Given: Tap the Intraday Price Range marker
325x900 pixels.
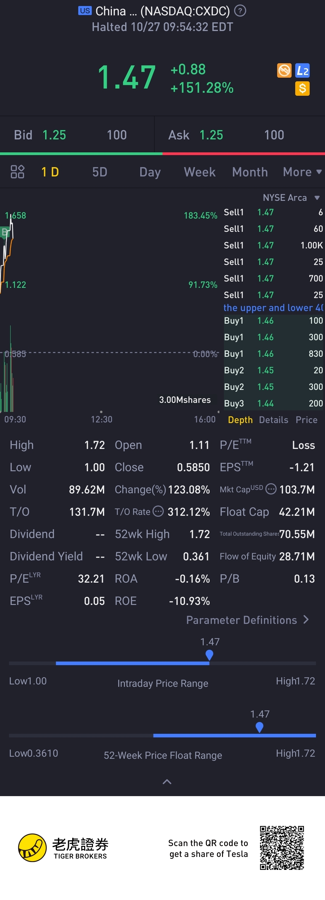Looking at the screenshot, I should point(209,655).
